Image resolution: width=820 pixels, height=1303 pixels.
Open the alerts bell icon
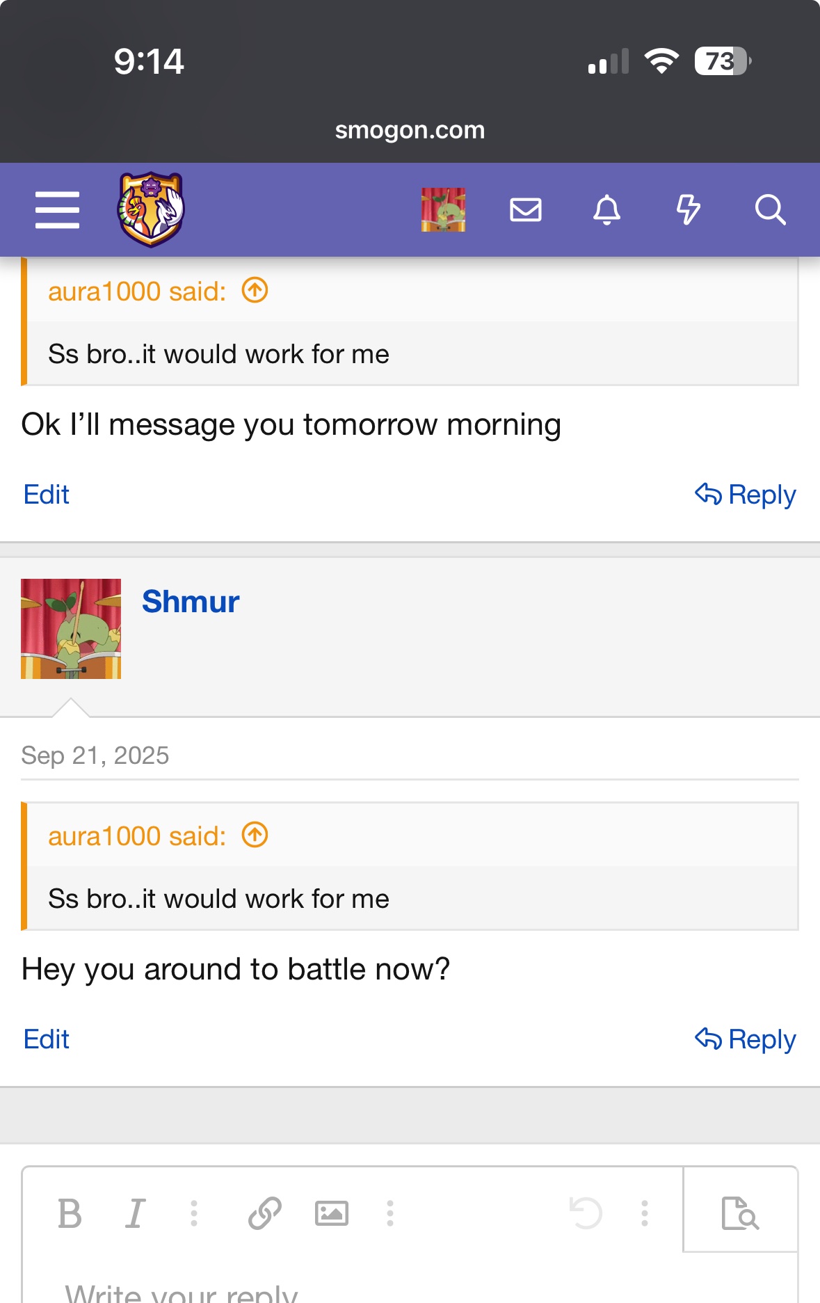pyautogui.click(x=606, y=209)
